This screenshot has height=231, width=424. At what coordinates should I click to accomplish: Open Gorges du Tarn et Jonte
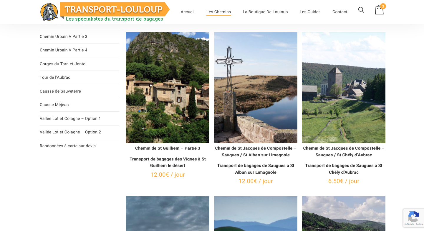coord(62,64)
